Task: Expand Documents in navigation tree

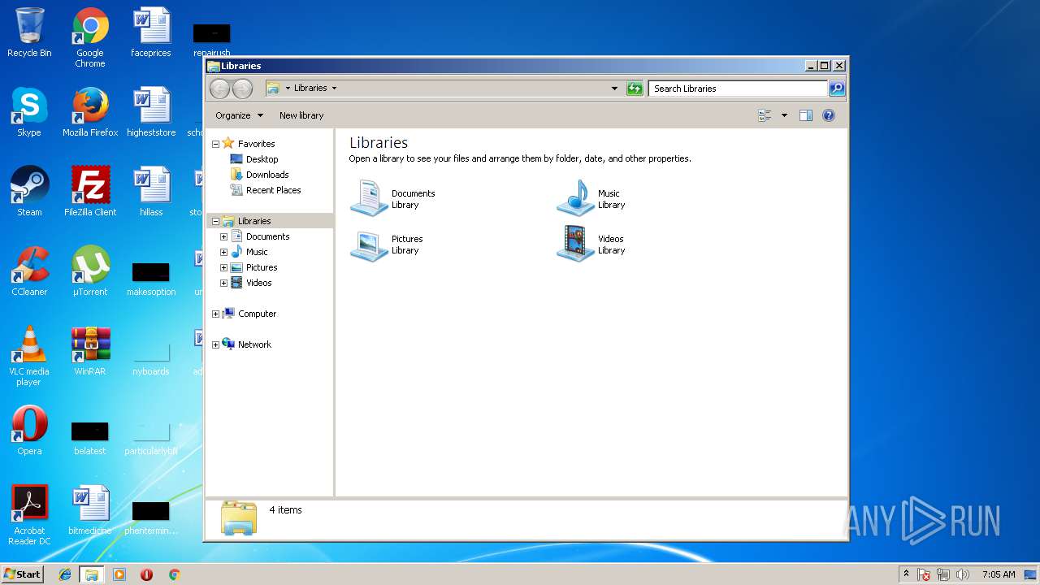Action: pos(223,236)
